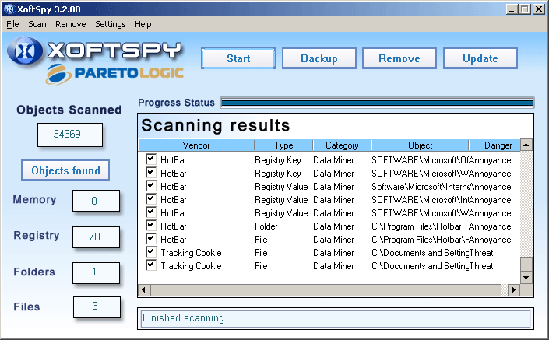
Task: Click the 'Folder' type cell
Action: [266, 226]
